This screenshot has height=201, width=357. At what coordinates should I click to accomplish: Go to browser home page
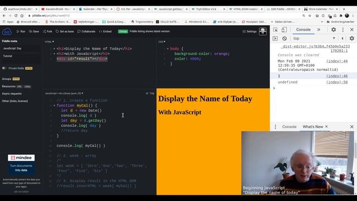[x=22, y=16]
